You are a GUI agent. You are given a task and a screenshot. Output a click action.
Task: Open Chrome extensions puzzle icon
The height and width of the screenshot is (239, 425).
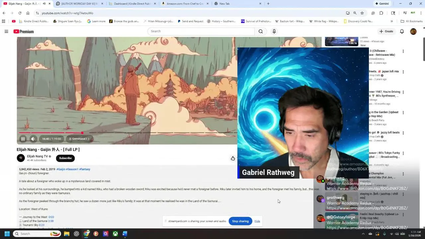pyautogui.click(x=381, y=13)
